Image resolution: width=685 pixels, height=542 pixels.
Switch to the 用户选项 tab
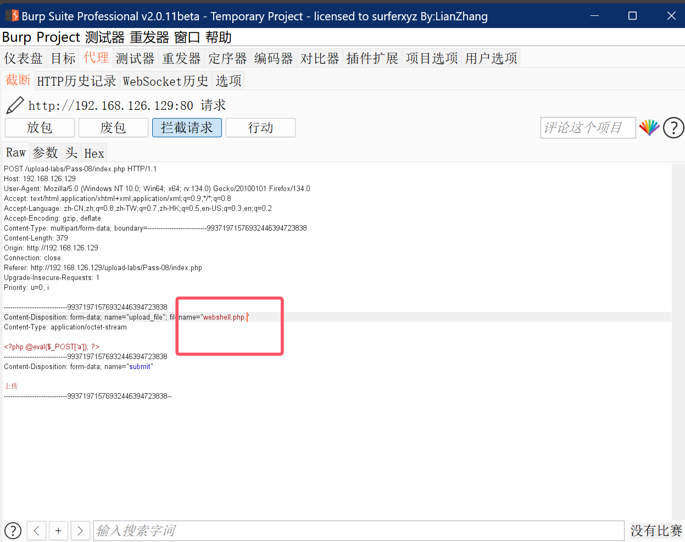pos(491,58)
